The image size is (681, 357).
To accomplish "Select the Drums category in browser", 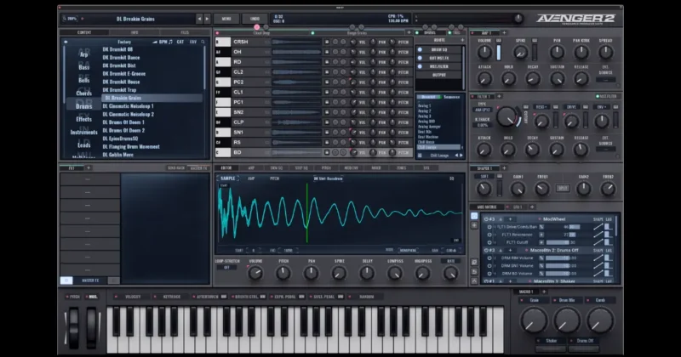I will click(x=83, y=106).
